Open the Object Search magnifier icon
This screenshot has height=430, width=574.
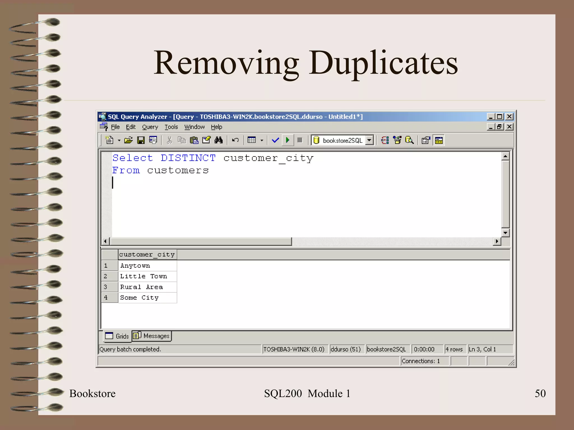point(409,140)
